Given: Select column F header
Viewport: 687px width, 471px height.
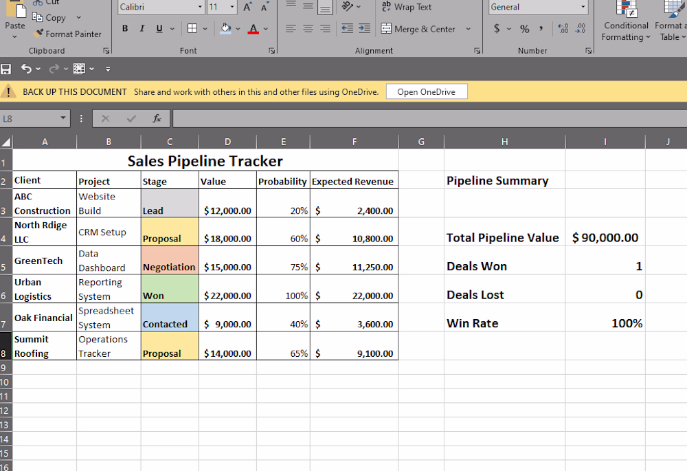Looking at the screenshot, I should [x=354, y=142].
